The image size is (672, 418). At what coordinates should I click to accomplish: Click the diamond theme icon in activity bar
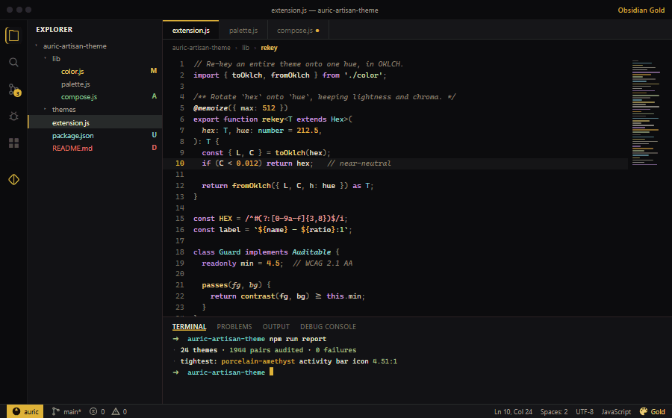tap(13, 179)
